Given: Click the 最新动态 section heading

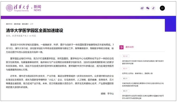Looking at the screenshot, I should [130, 47].
